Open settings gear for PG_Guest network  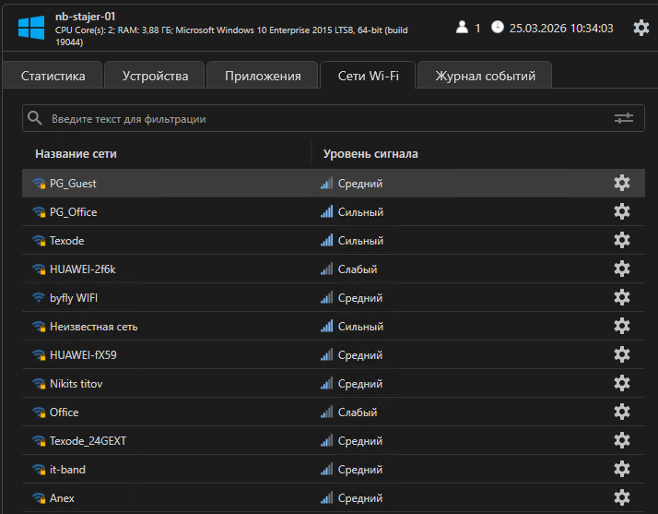(x=622, y=183)
